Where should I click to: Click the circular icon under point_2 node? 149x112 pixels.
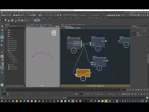[99, 68]
